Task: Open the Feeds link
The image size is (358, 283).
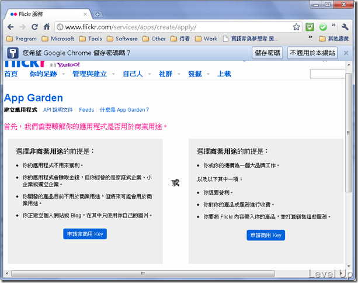Action: tap(86, 110)
